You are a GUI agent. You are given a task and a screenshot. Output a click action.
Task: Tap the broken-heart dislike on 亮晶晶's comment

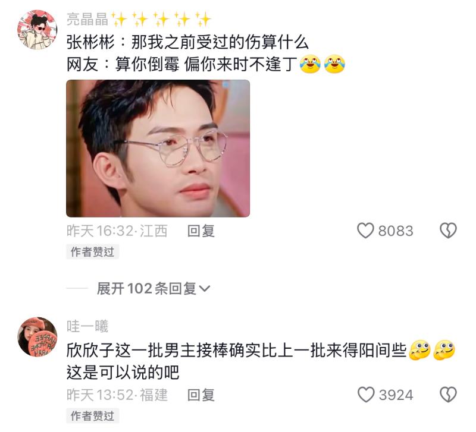pos(449,231)
